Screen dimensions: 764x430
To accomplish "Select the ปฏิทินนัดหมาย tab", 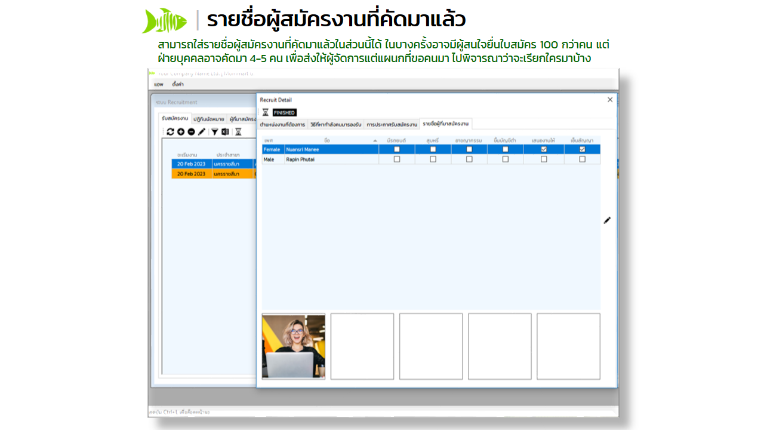I will (x=209, y=119).
